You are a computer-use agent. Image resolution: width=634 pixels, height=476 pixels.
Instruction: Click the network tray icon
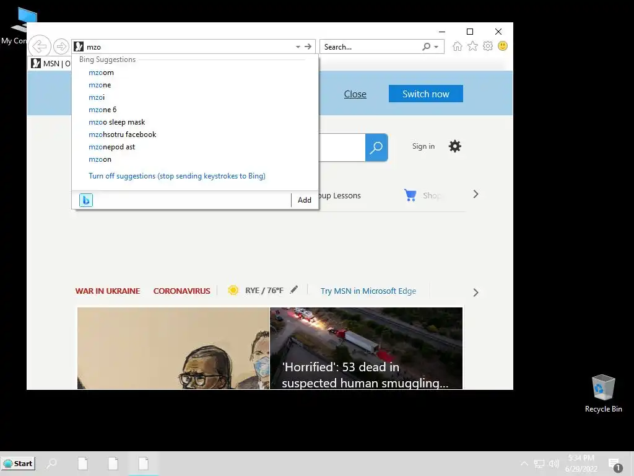tap(539, 464)
